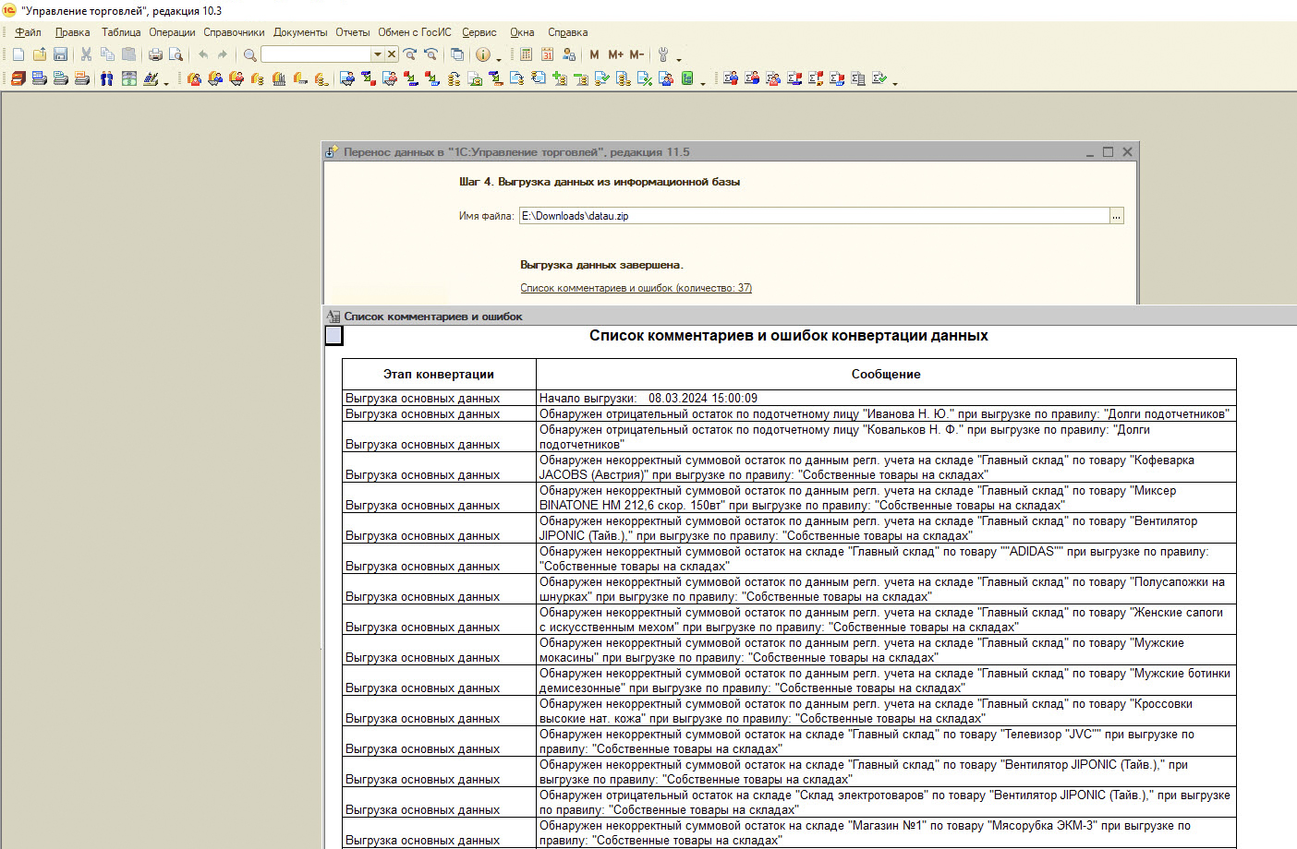This screenshot has width=1297, height=849.
Task: Open the Правка menu
Action: (x=72, y=32)
